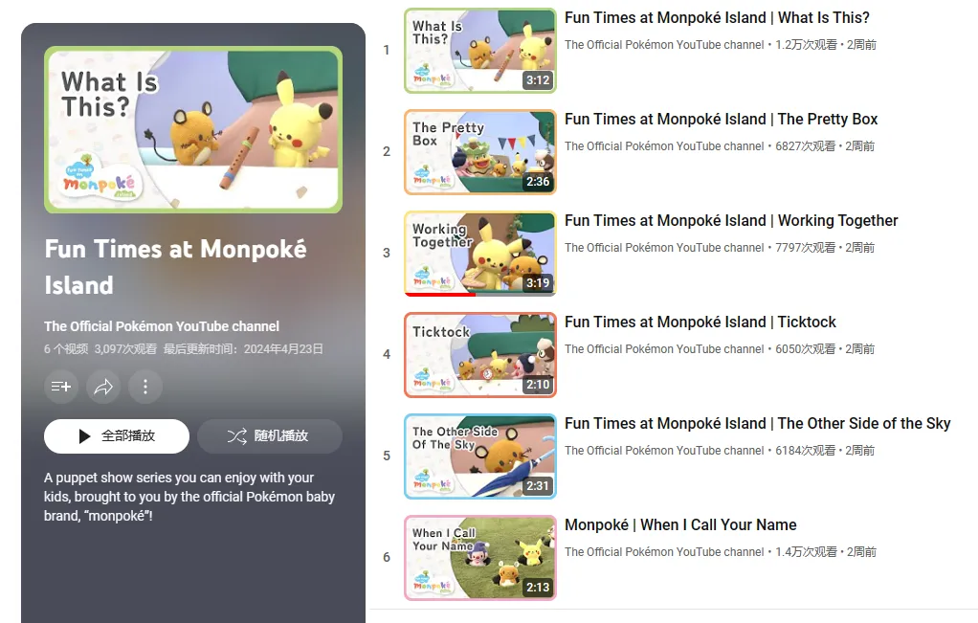978x623 pixels.
Task: Open title link 'Fun Times at Monpoké Island | What Is This?'
Action: [717, 17]
